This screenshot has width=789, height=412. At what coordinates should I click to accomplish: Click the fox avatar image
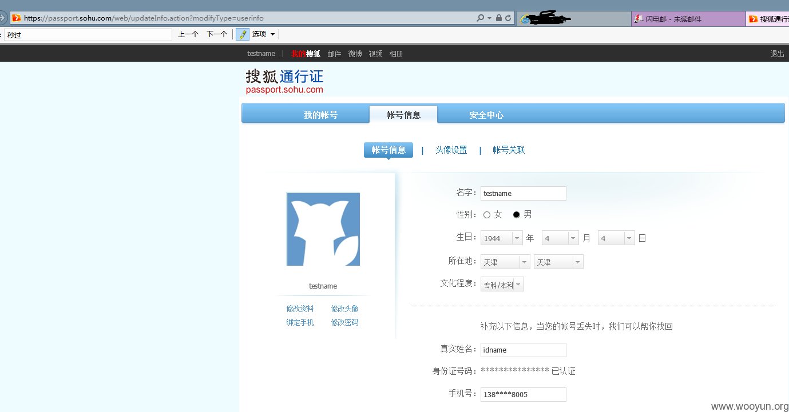click(323, 229)
